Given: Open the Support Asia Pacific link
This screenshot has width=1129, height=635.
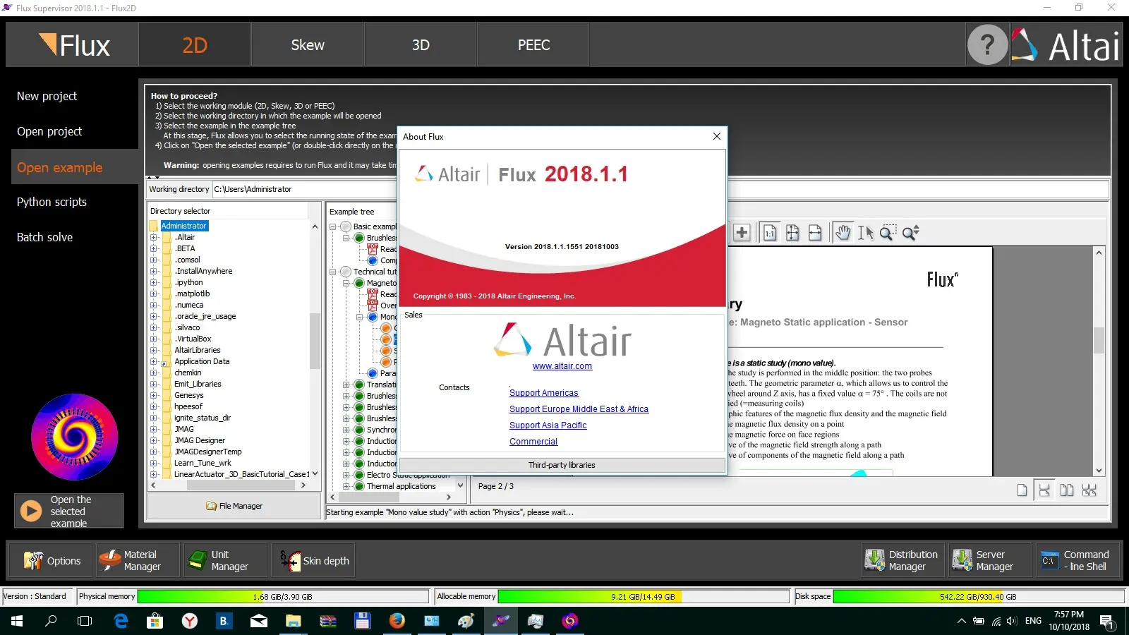Looking at the screenshot, I should [x=548, y=425].
